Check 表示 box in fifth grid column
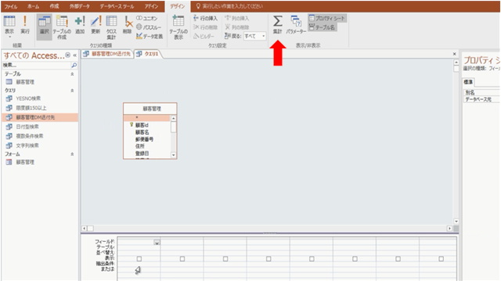The image size is (501, 281). [x=312, y=258]
